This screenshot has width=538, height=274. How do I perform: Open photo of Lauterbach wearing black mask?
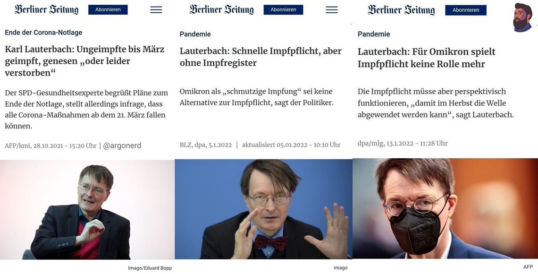point(445,208)
